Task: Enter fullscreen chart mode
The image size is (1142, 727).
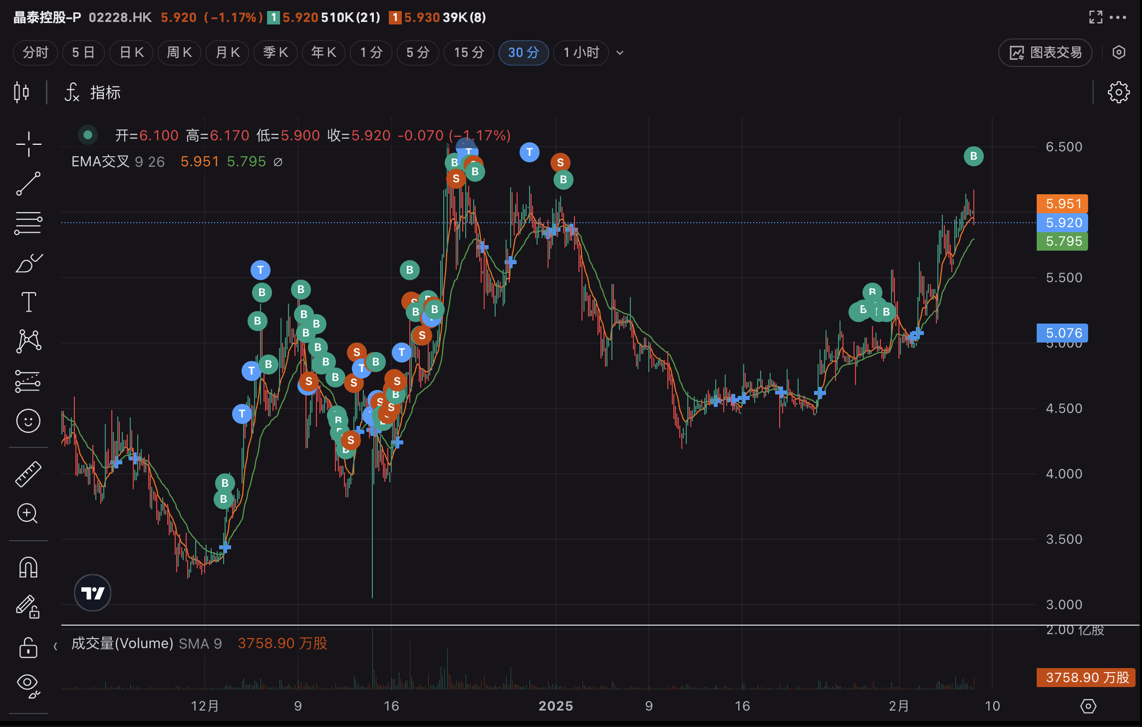Action: click(x=1096, y=17)
